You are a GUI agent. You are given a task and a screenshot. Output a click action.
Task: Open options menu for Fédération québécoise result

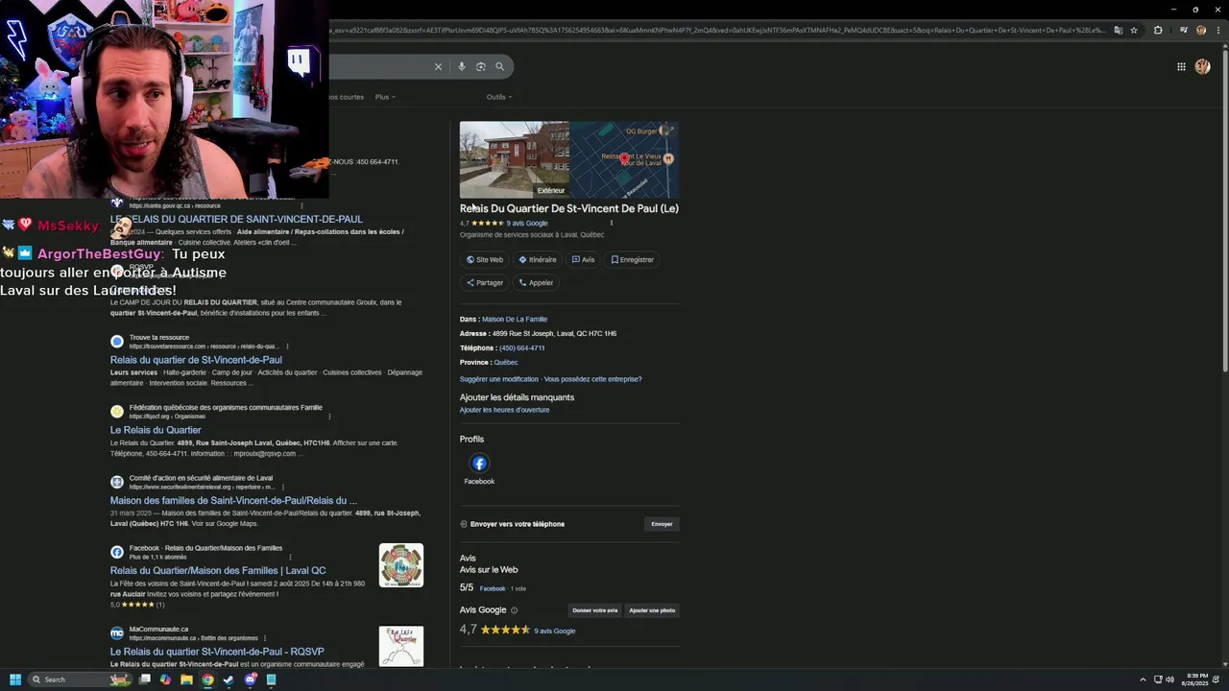(329, 417)
